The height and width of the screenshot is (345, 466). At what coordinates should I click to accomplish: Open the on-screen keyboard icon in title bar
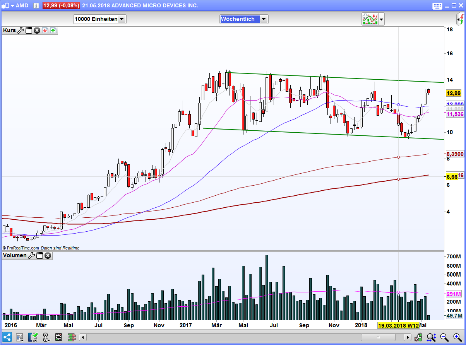click(x=437, y=5)
